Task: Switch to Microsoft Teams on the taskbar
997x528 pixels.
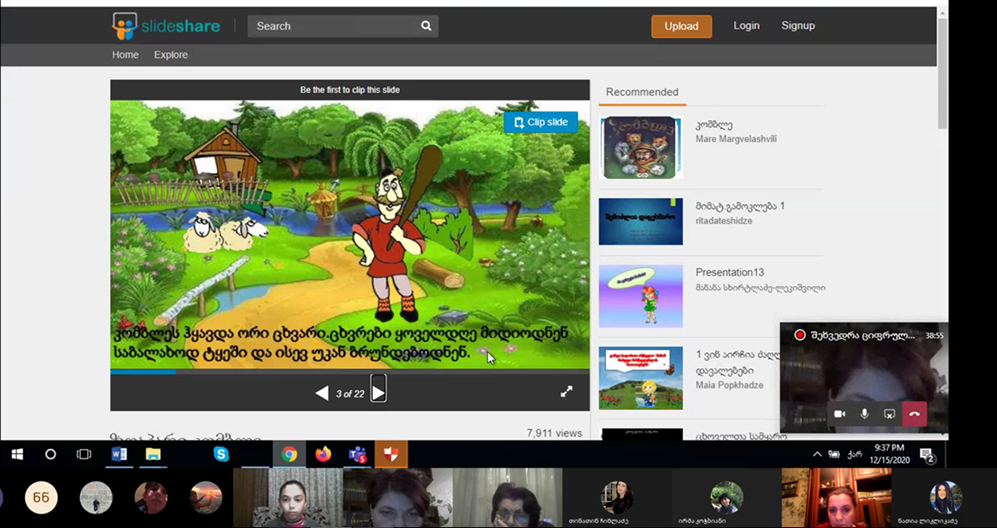Action: point(358,454)
